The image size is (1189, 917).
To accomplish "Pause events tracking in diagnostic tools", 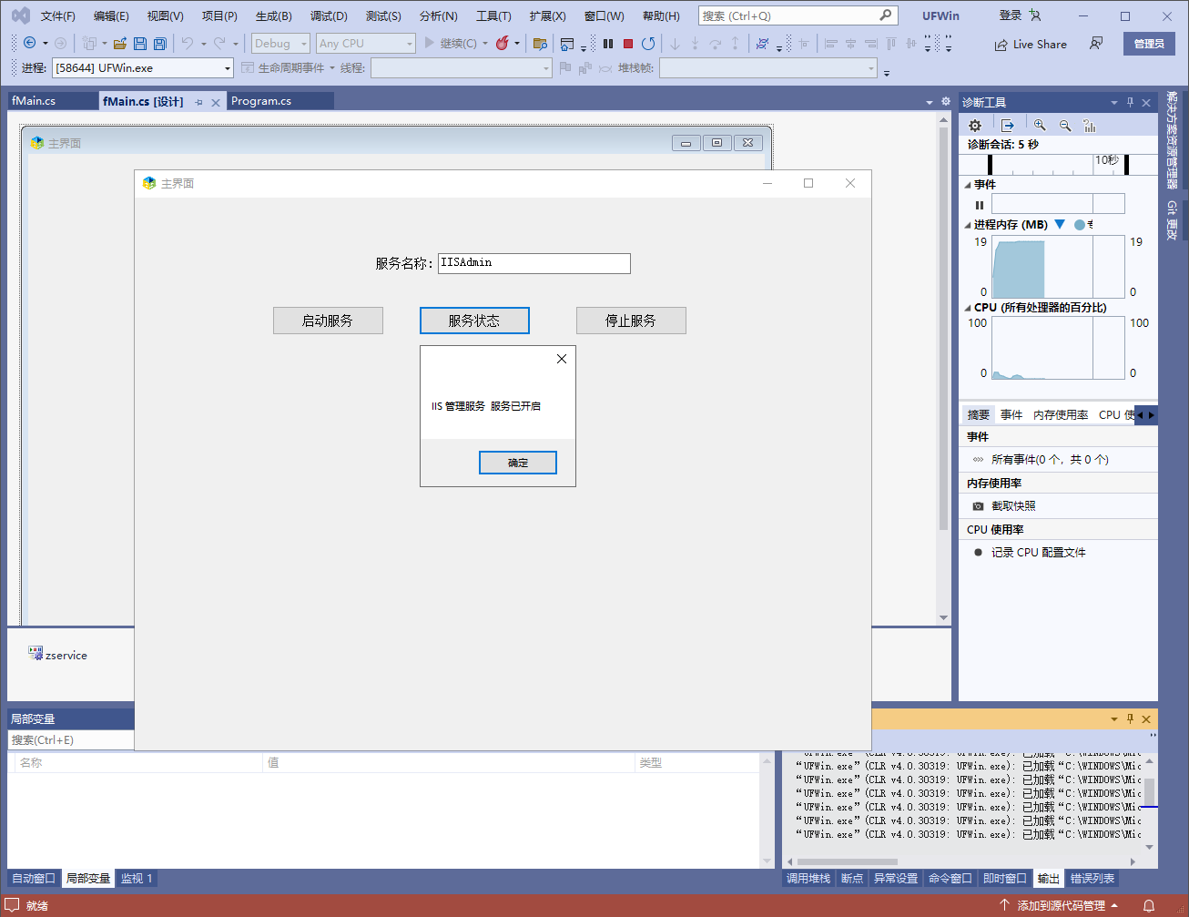I will click(x=980, y=205).
